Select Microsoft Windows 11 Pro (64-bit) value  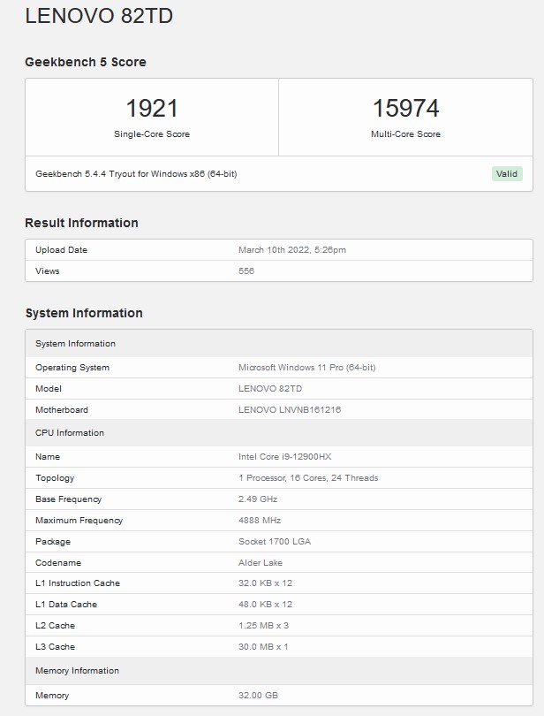tap(306, 368)
